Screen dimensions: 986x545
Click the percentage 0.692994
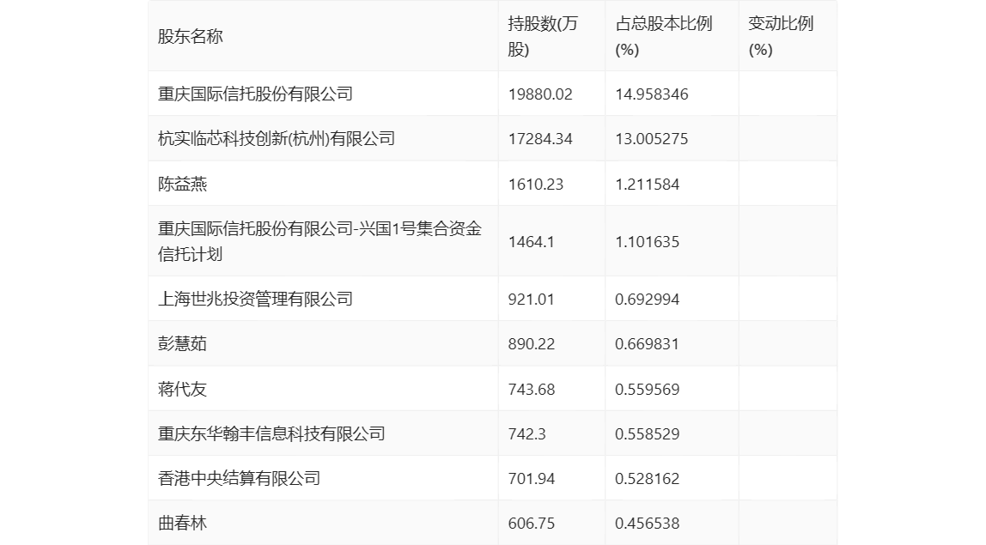[647, 300]
